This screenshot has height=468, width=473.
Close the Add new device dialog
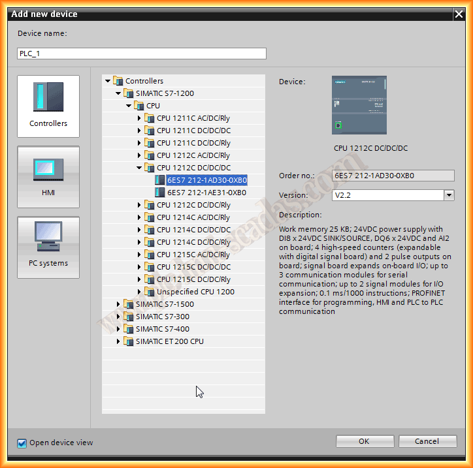[459, 14]
